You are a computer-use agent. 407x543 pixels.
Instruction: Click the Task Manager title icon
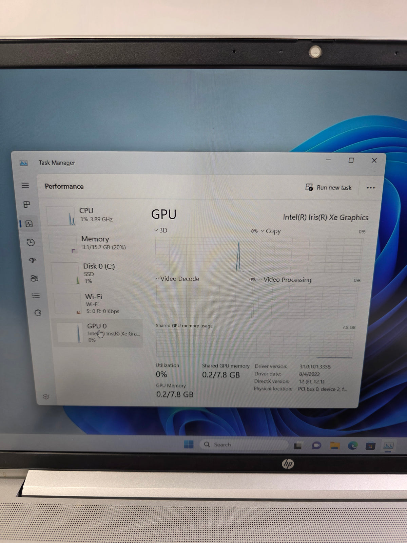[24, 163]
